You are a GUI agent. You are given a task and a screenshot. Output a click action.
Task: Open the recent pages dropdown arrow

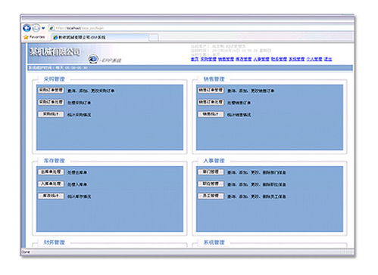[43, 28]
